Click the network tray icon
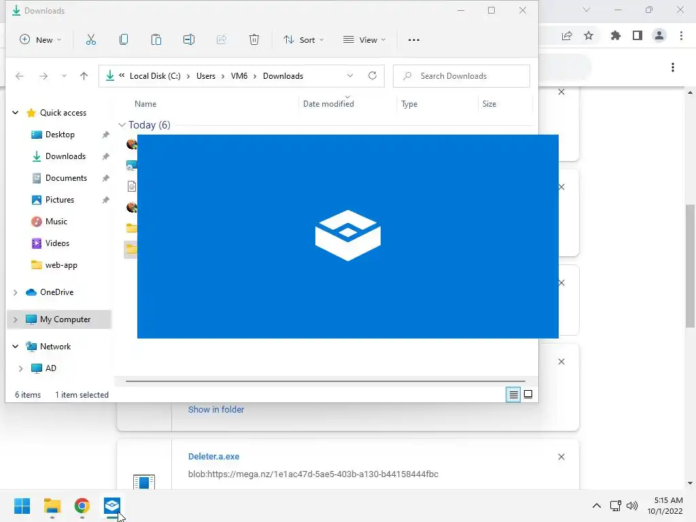This screenshot has width=696, height=522. (x=615, y=506)
